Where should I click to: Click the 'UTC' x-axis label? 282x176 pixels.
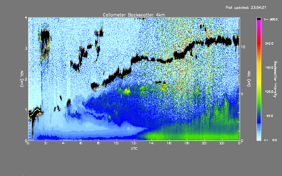pyautogui.click(x=134, y=148)
